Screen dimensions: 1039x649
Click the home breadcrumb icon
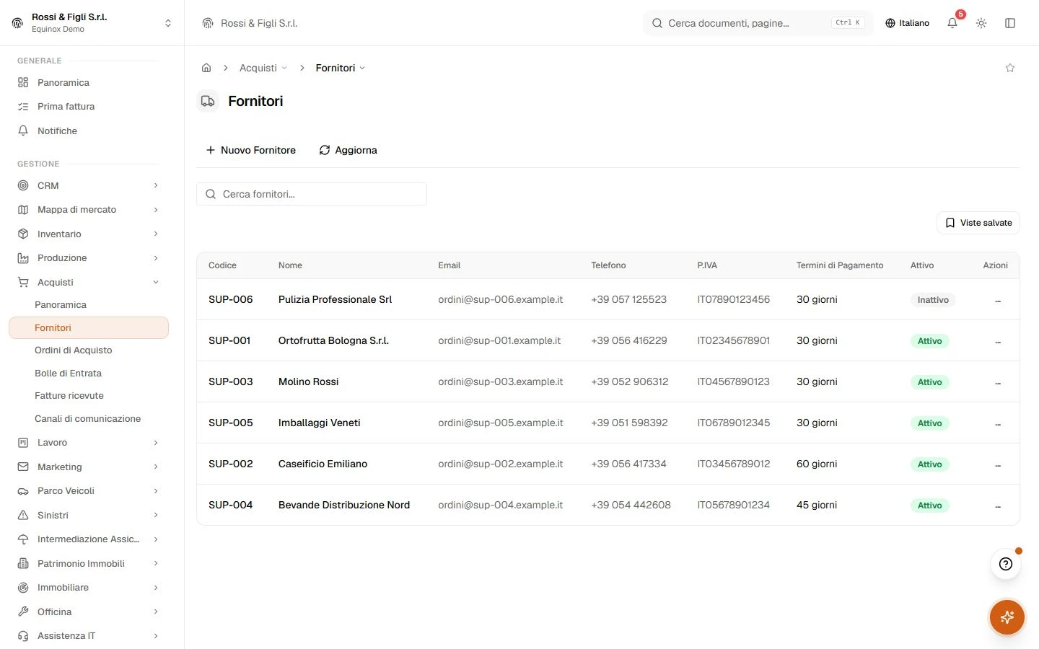coord(206,68)
